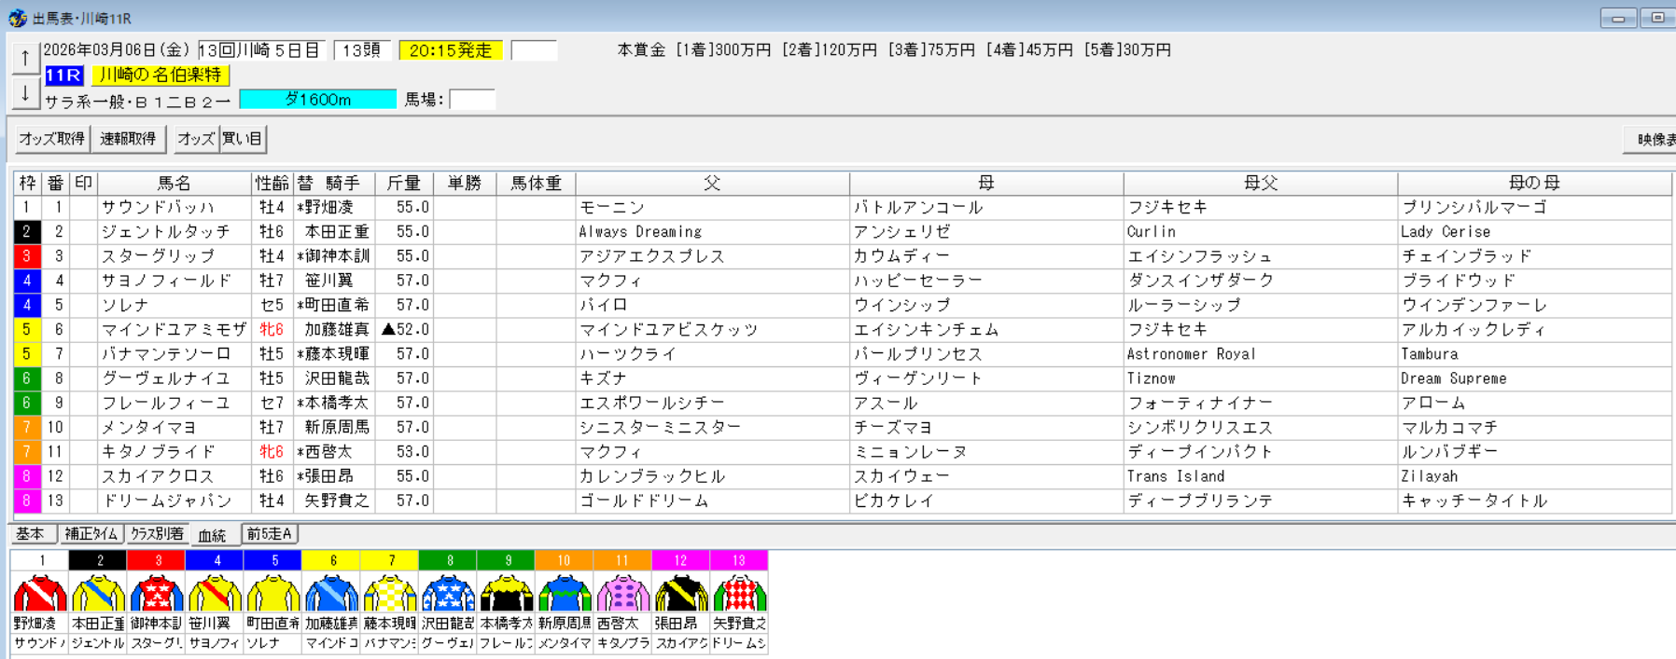Click jockey silk icon for horse number 1
Image resolution: width=1676 pixels, height=659 pixels.
click(40, 593)
